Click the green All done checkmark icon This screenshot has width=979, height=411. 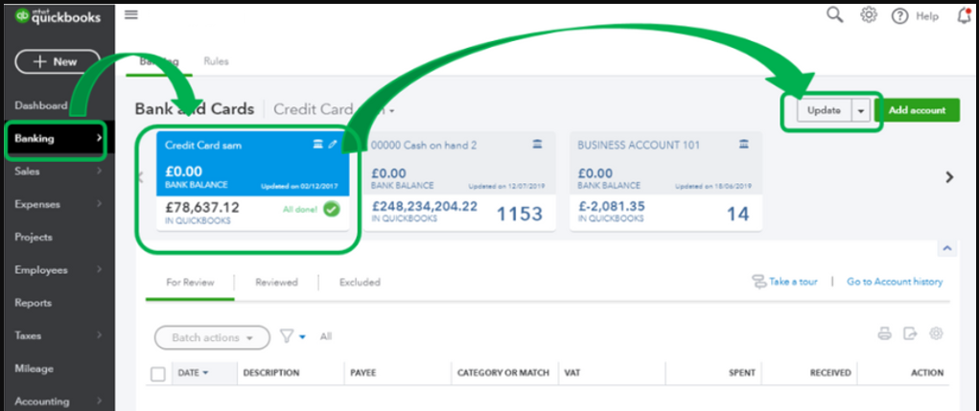(x=332, y=210)
